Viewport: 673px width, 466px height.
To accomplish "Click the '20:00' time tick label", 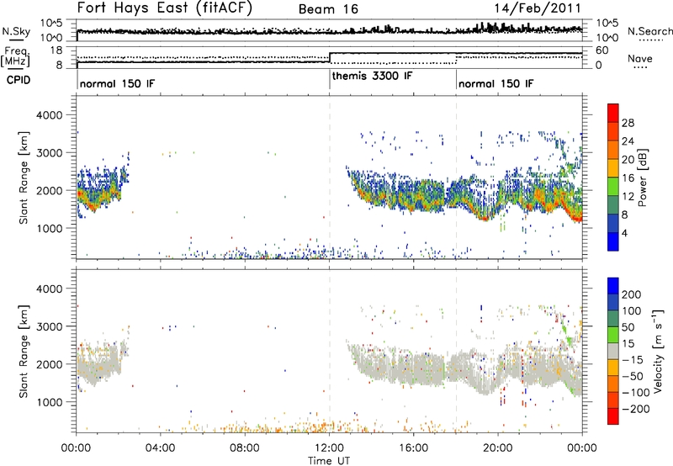I will pyautogui.click(x=497, y=448).
